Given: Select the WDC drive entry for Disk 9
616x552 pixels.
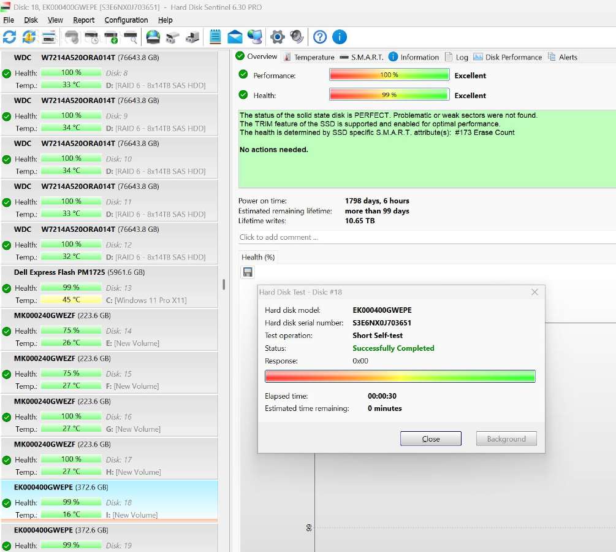Looking at the screenshot, I should point(109,115).
